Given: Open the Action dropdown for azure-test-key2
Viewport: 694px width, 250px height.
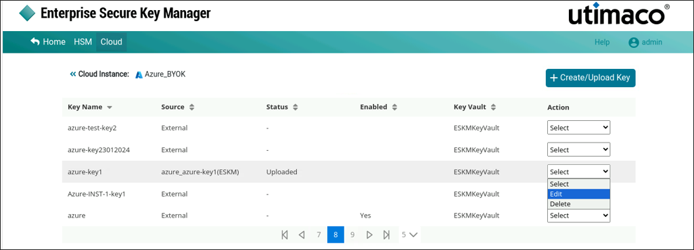Looking at the screenshot, I should pos(578,128).
